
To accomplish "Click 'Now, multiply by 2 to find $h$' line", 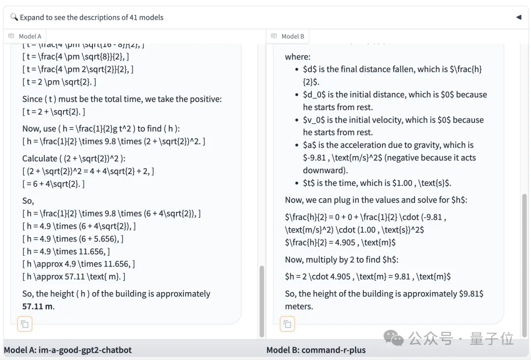I will [341, 260].
